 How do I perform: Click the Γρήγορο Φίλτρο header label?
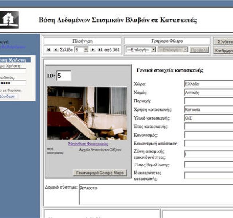coord(167,41)
